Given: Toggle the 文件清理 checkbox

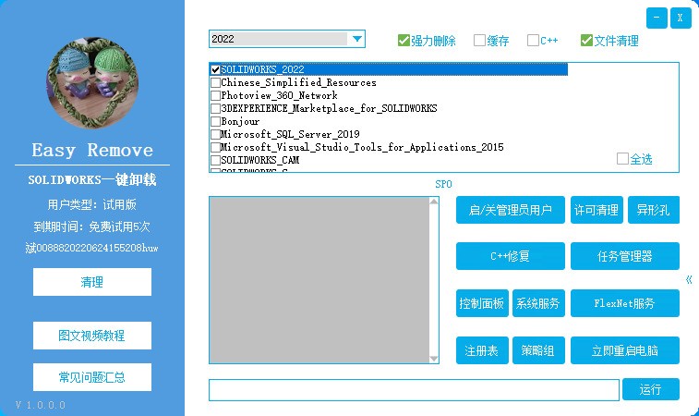Looking at the screenshot, I should [586, 41].
